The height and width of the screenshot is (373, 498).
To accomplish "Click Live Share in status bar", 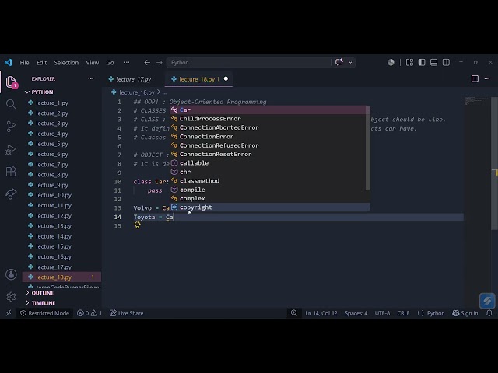I will 126,313.
